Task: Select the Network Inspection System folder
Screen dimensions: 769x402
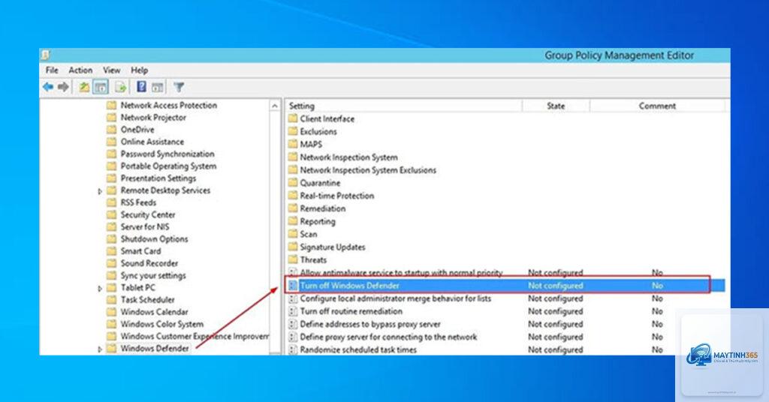Action: 348,157
